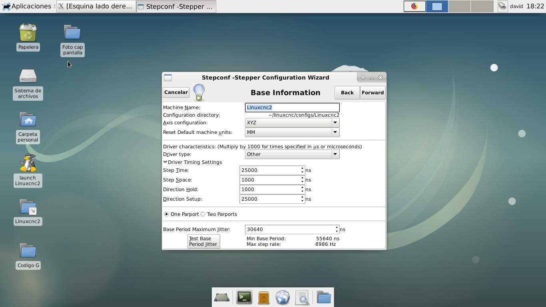Click the Base Period Maximum Jitter field

click(x=290, y=229)
